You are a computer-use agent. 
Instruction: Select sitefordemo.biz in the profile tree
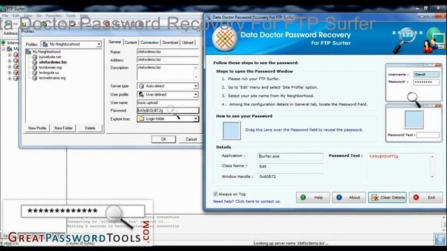coord(53,62)
